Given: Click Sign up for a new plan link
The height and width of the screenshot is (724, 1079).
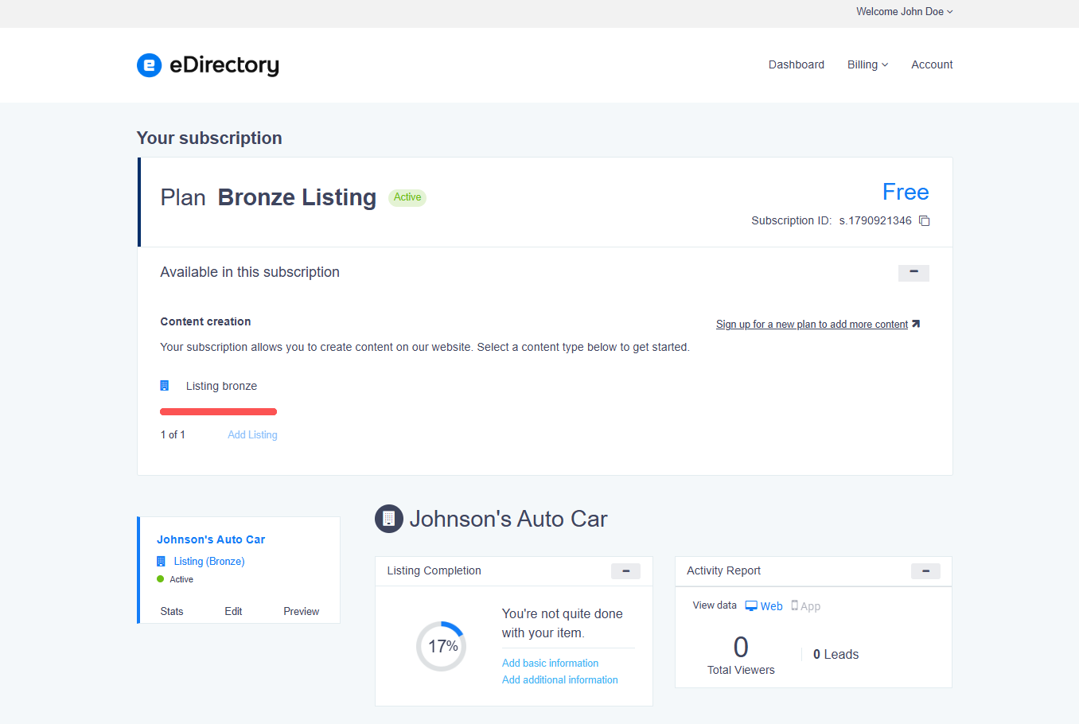Looking at the screenshot, I should click(812, 324).
